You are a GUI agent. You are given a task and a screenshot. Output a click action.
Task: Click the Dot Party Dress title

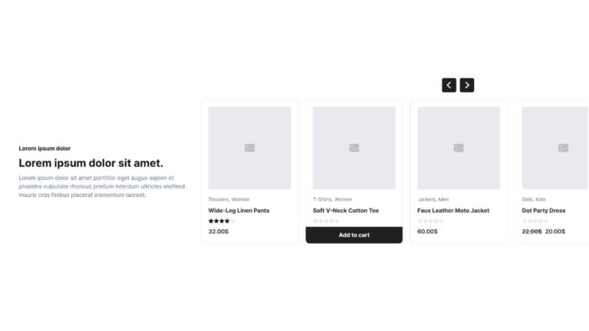click(544, 211)
